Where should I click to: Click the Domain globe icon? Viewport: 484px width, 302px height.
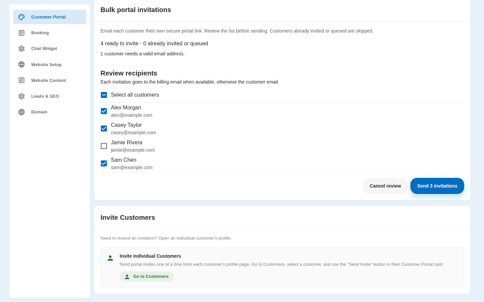click(22, 112)
